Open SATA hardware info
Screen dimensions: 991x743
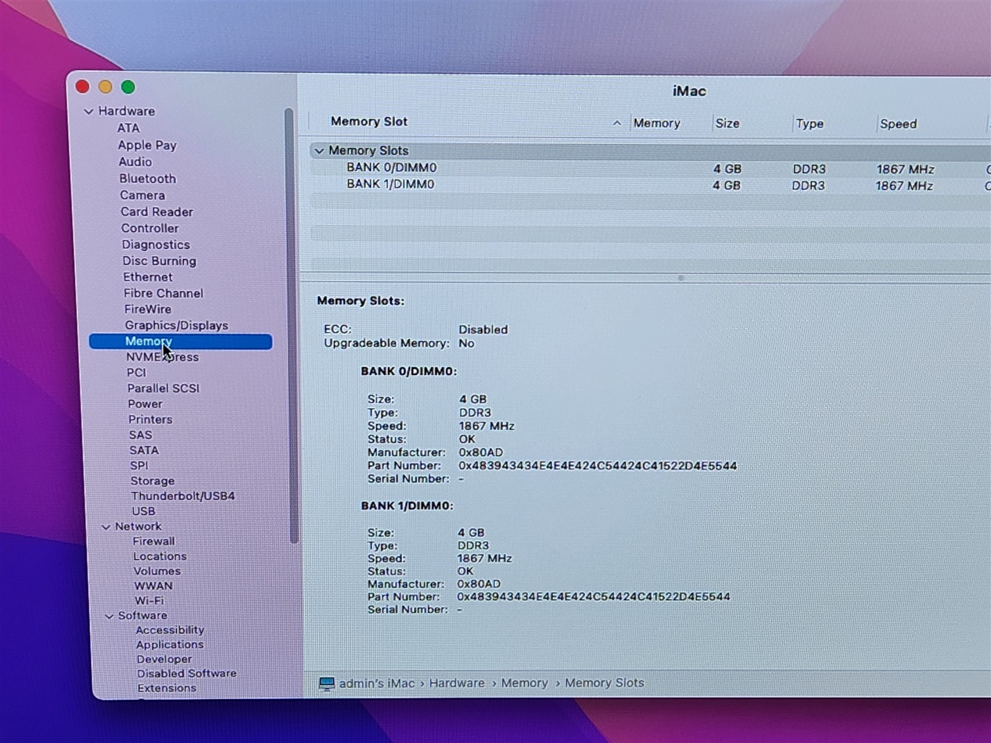pyautogui.click(x=144, y=450)
